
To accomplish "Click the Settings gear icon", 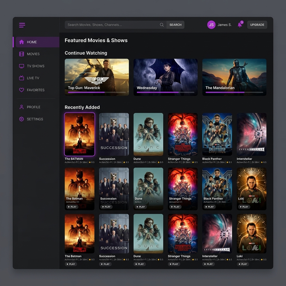I will [22, 119].
